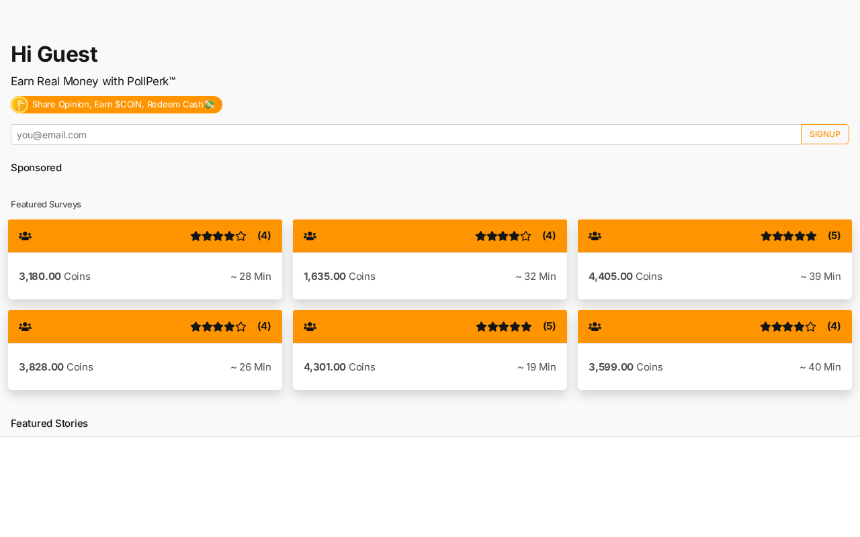
Task: Click the Share Opinion, Earn $COIN banner
Action: [116, 105]
